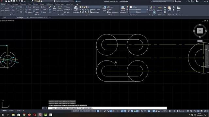Click the Group tool
Image resolution: width=209 pixels, height=117 pixels.
151,9
